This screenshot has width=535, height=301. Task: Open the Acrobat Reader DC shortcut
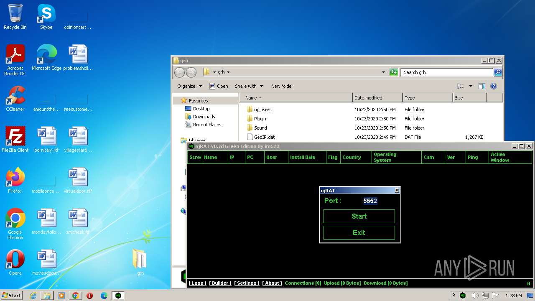(x=15, y=60)
